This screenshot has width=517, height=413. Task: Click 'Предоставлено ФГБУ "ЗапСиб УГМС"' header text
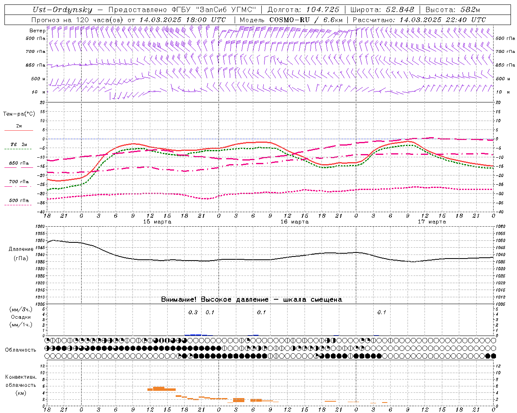[x=182, y=10]
